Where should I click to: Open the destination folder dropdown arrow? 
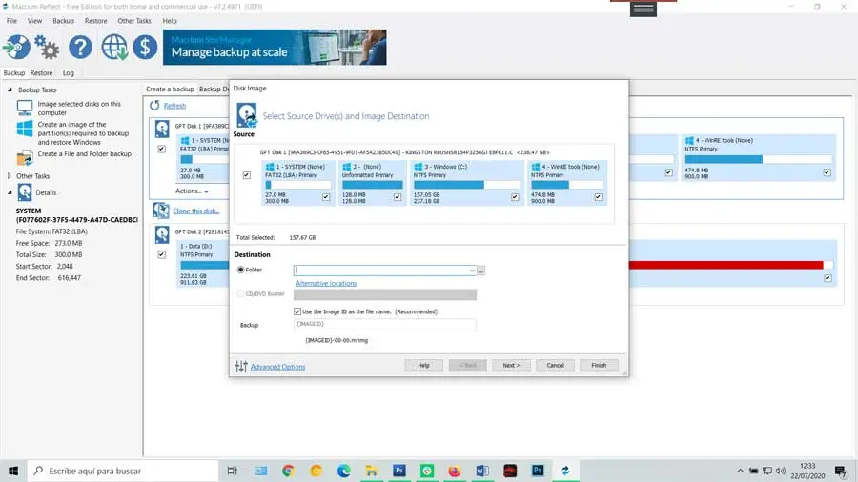[472, 271]
